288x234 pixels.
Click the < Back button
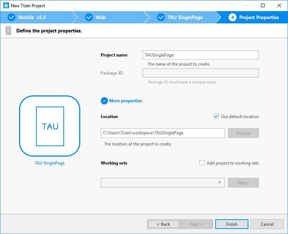click(x=163, y=224)
